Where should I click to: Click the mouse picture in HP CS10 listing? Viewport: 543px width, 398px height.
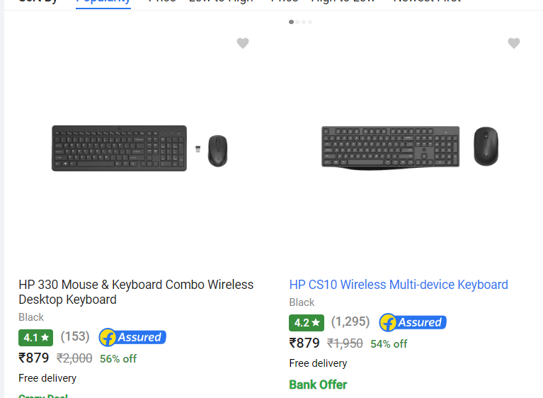tap(486, 147)
